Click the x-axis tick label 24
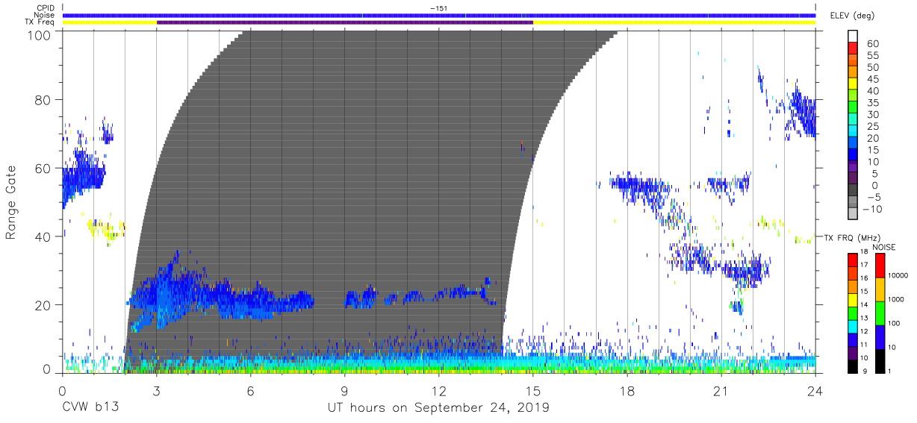The image size is (917, 423). pos(815,391)
